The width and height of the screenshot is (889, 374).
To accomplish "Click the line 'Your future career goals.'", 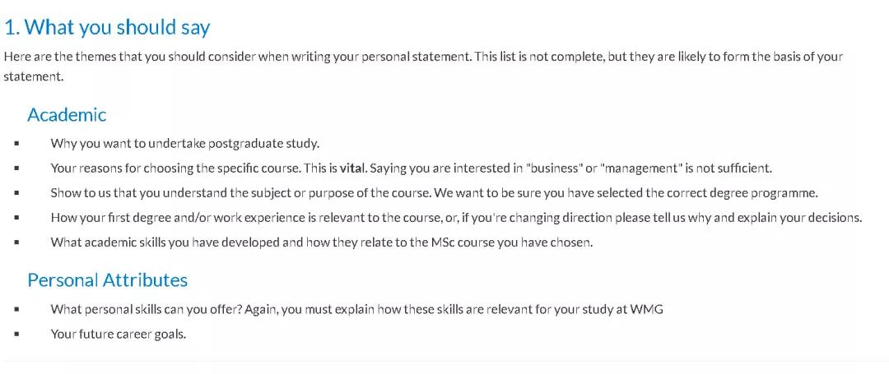I will pos(119,335).
